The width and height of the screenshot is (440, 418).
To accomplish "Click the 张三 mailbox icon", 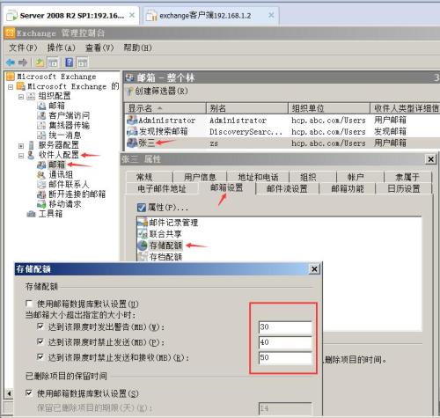I will (x=132, y=143).
